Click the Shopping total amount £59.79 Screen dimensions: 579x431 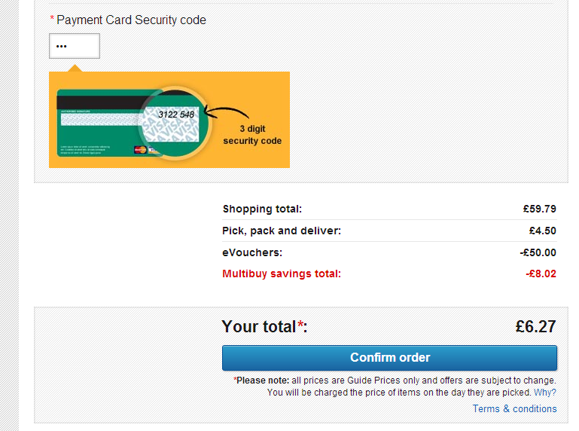click(540, 209)
